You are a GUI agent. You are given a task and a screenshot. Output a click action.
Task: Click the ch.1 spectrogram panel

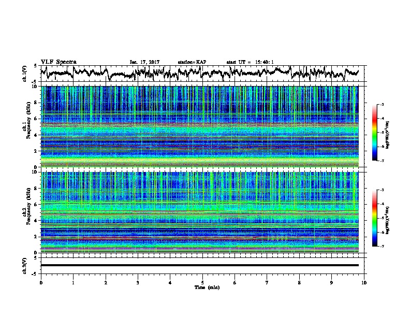pyautogui.click(x=199, y=126)
